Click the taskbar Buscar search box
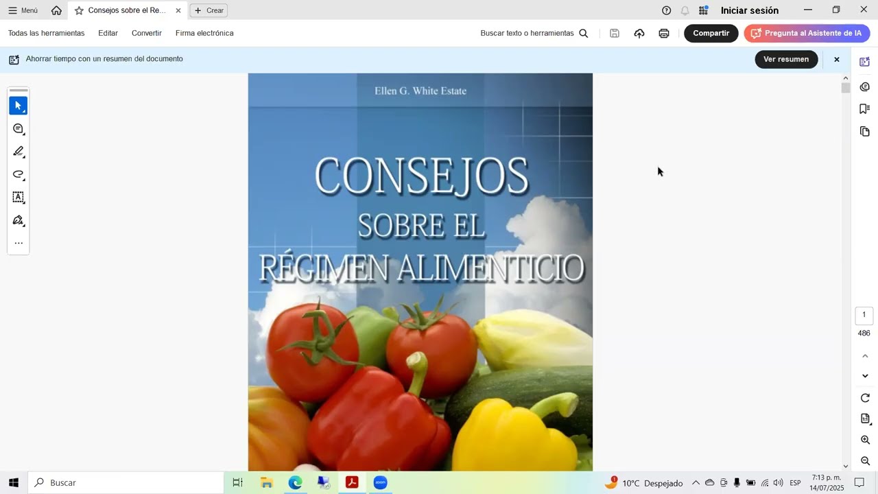Screen dimensions: 878x494 [x=126, y=483]
